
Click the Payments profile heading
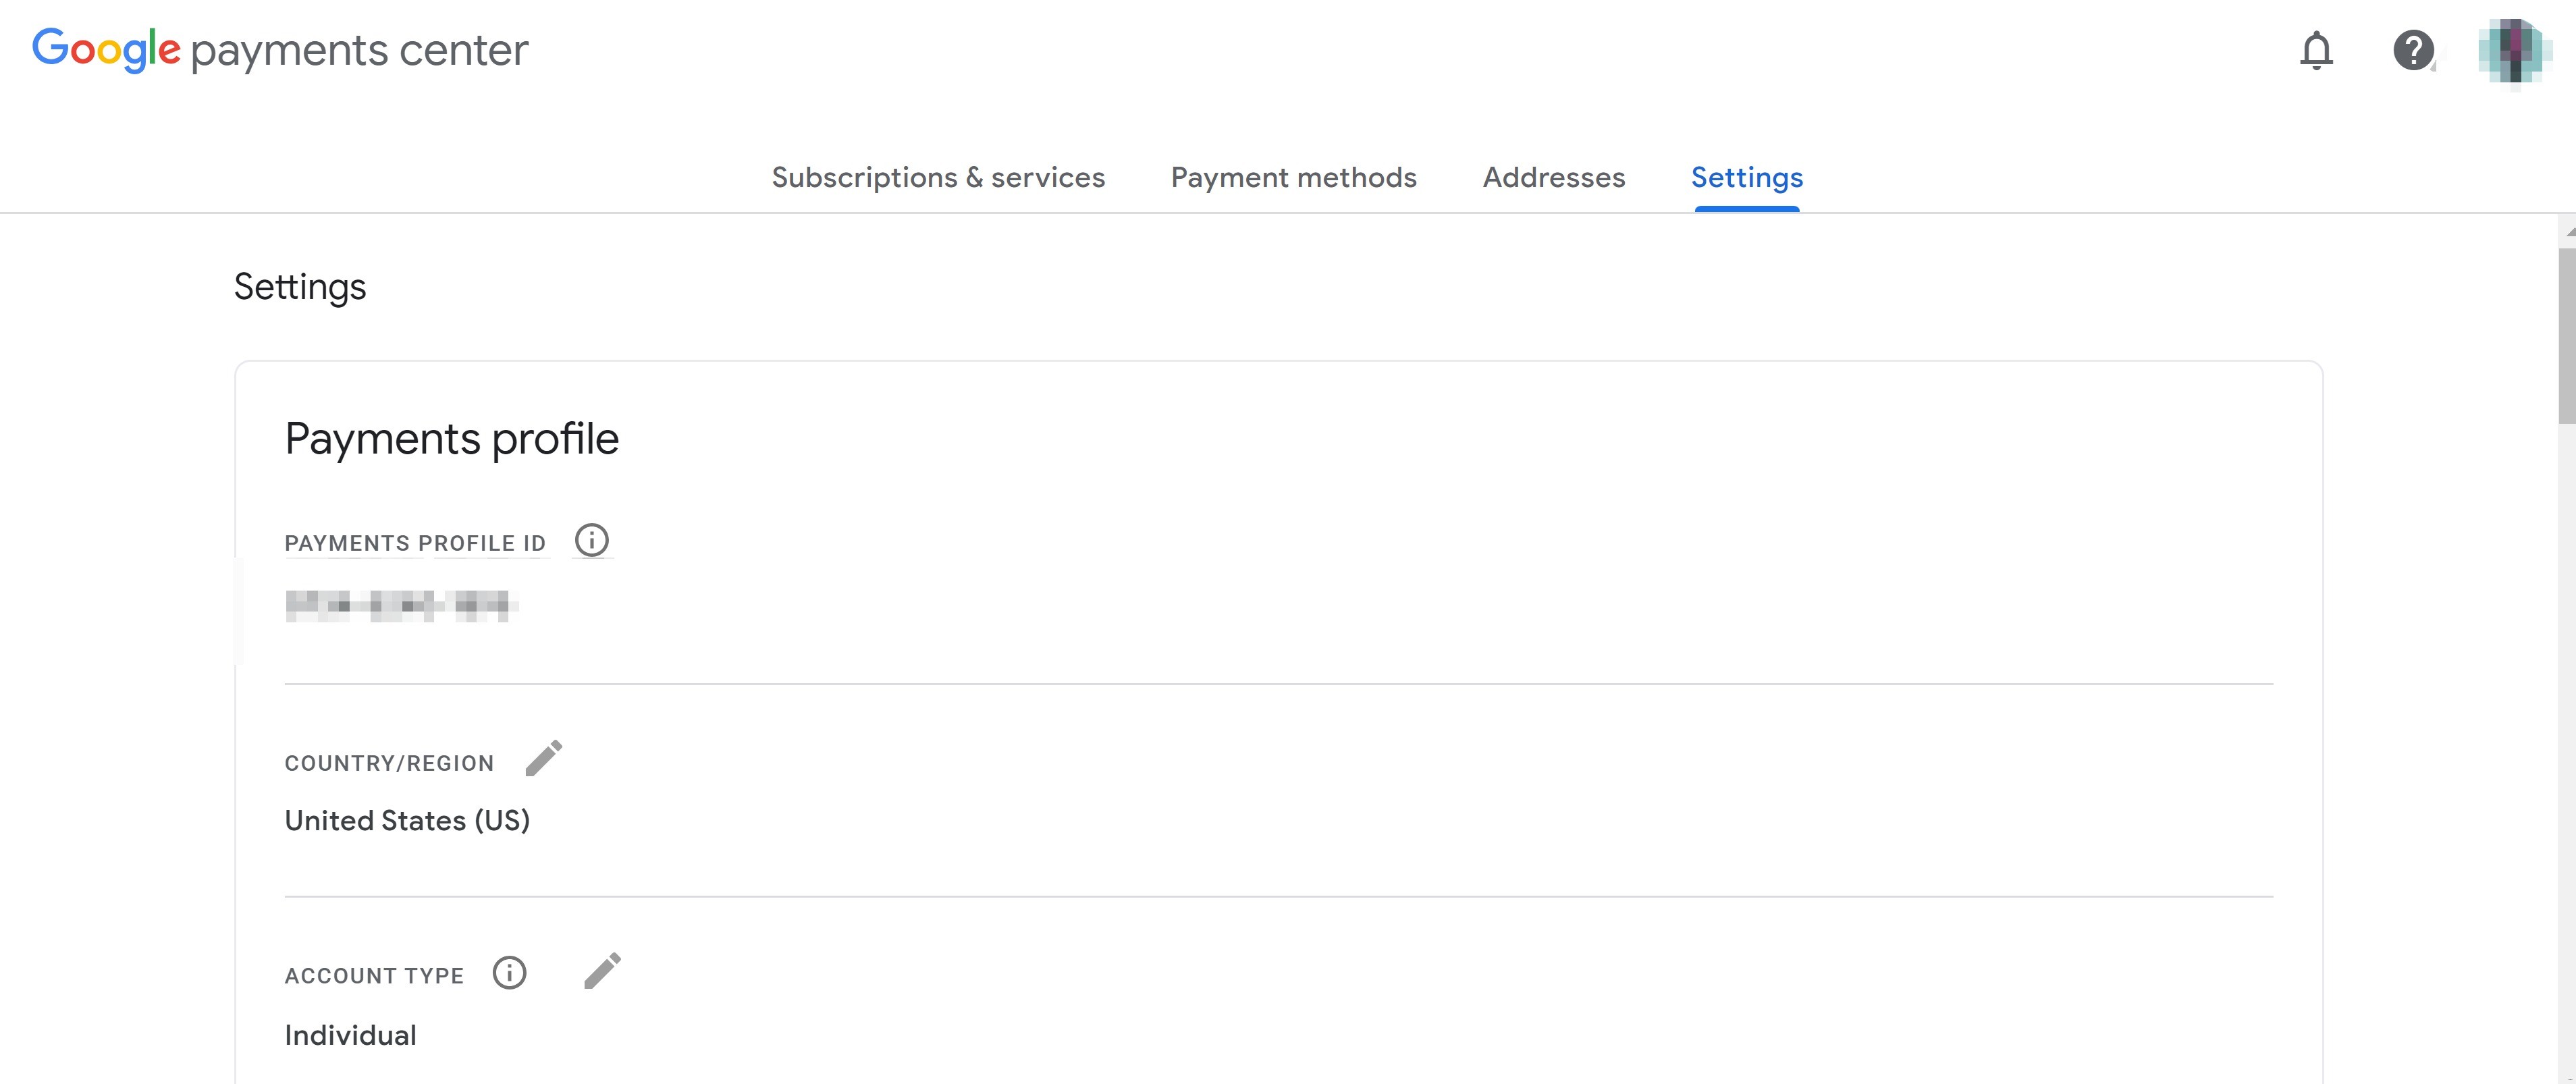452,439
